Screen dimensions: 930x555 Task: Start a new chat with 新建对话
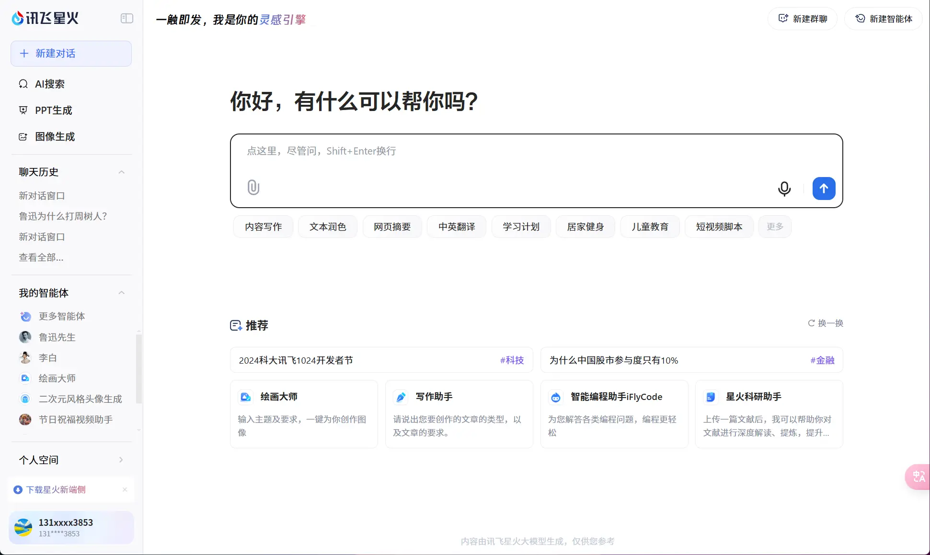tap(71, 54)
